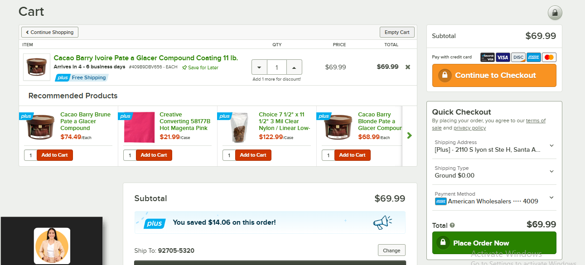Click Continue Shopping button
The image size is (585, 265).
tap(50, 32)
